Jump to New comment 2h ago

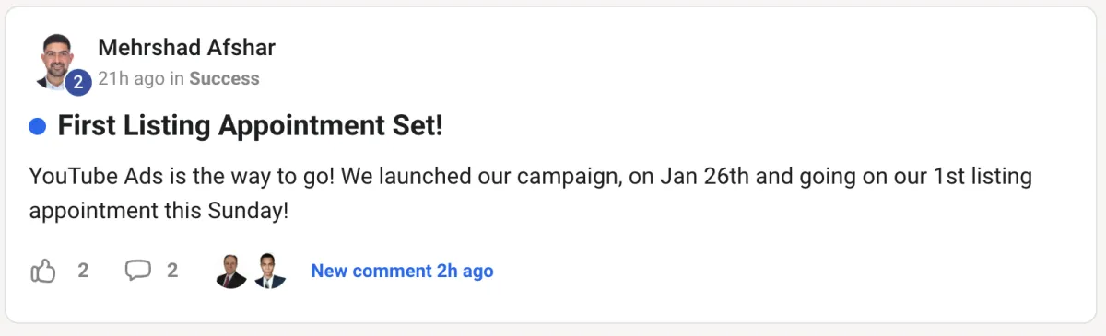click(402, 271)
